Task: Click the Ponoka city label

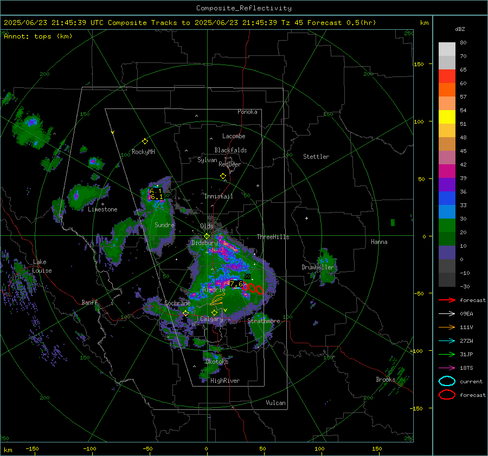Action: [247, 112]
